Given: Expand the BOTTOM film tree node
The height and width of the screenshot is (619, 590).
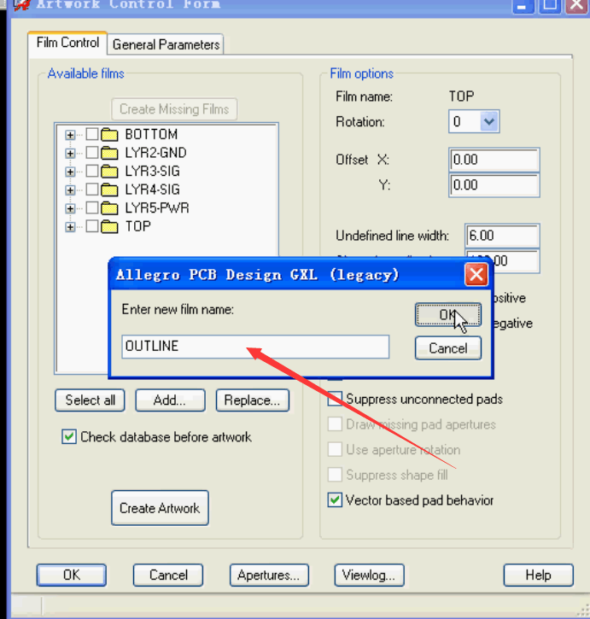Looking at the screenshot, I should pyautogui.click(x=70, y=135).
